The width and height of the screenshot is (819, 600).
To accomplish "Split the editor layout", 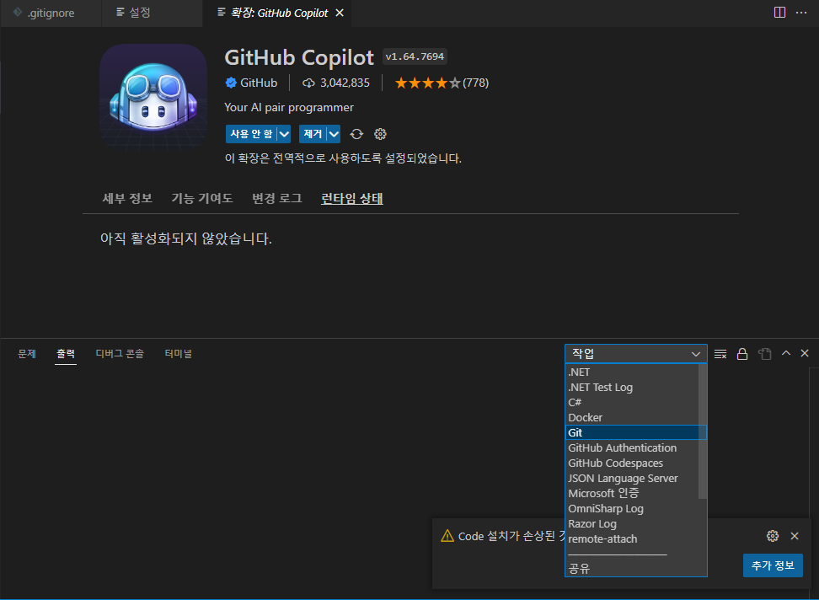I will (x=779, y=13).
